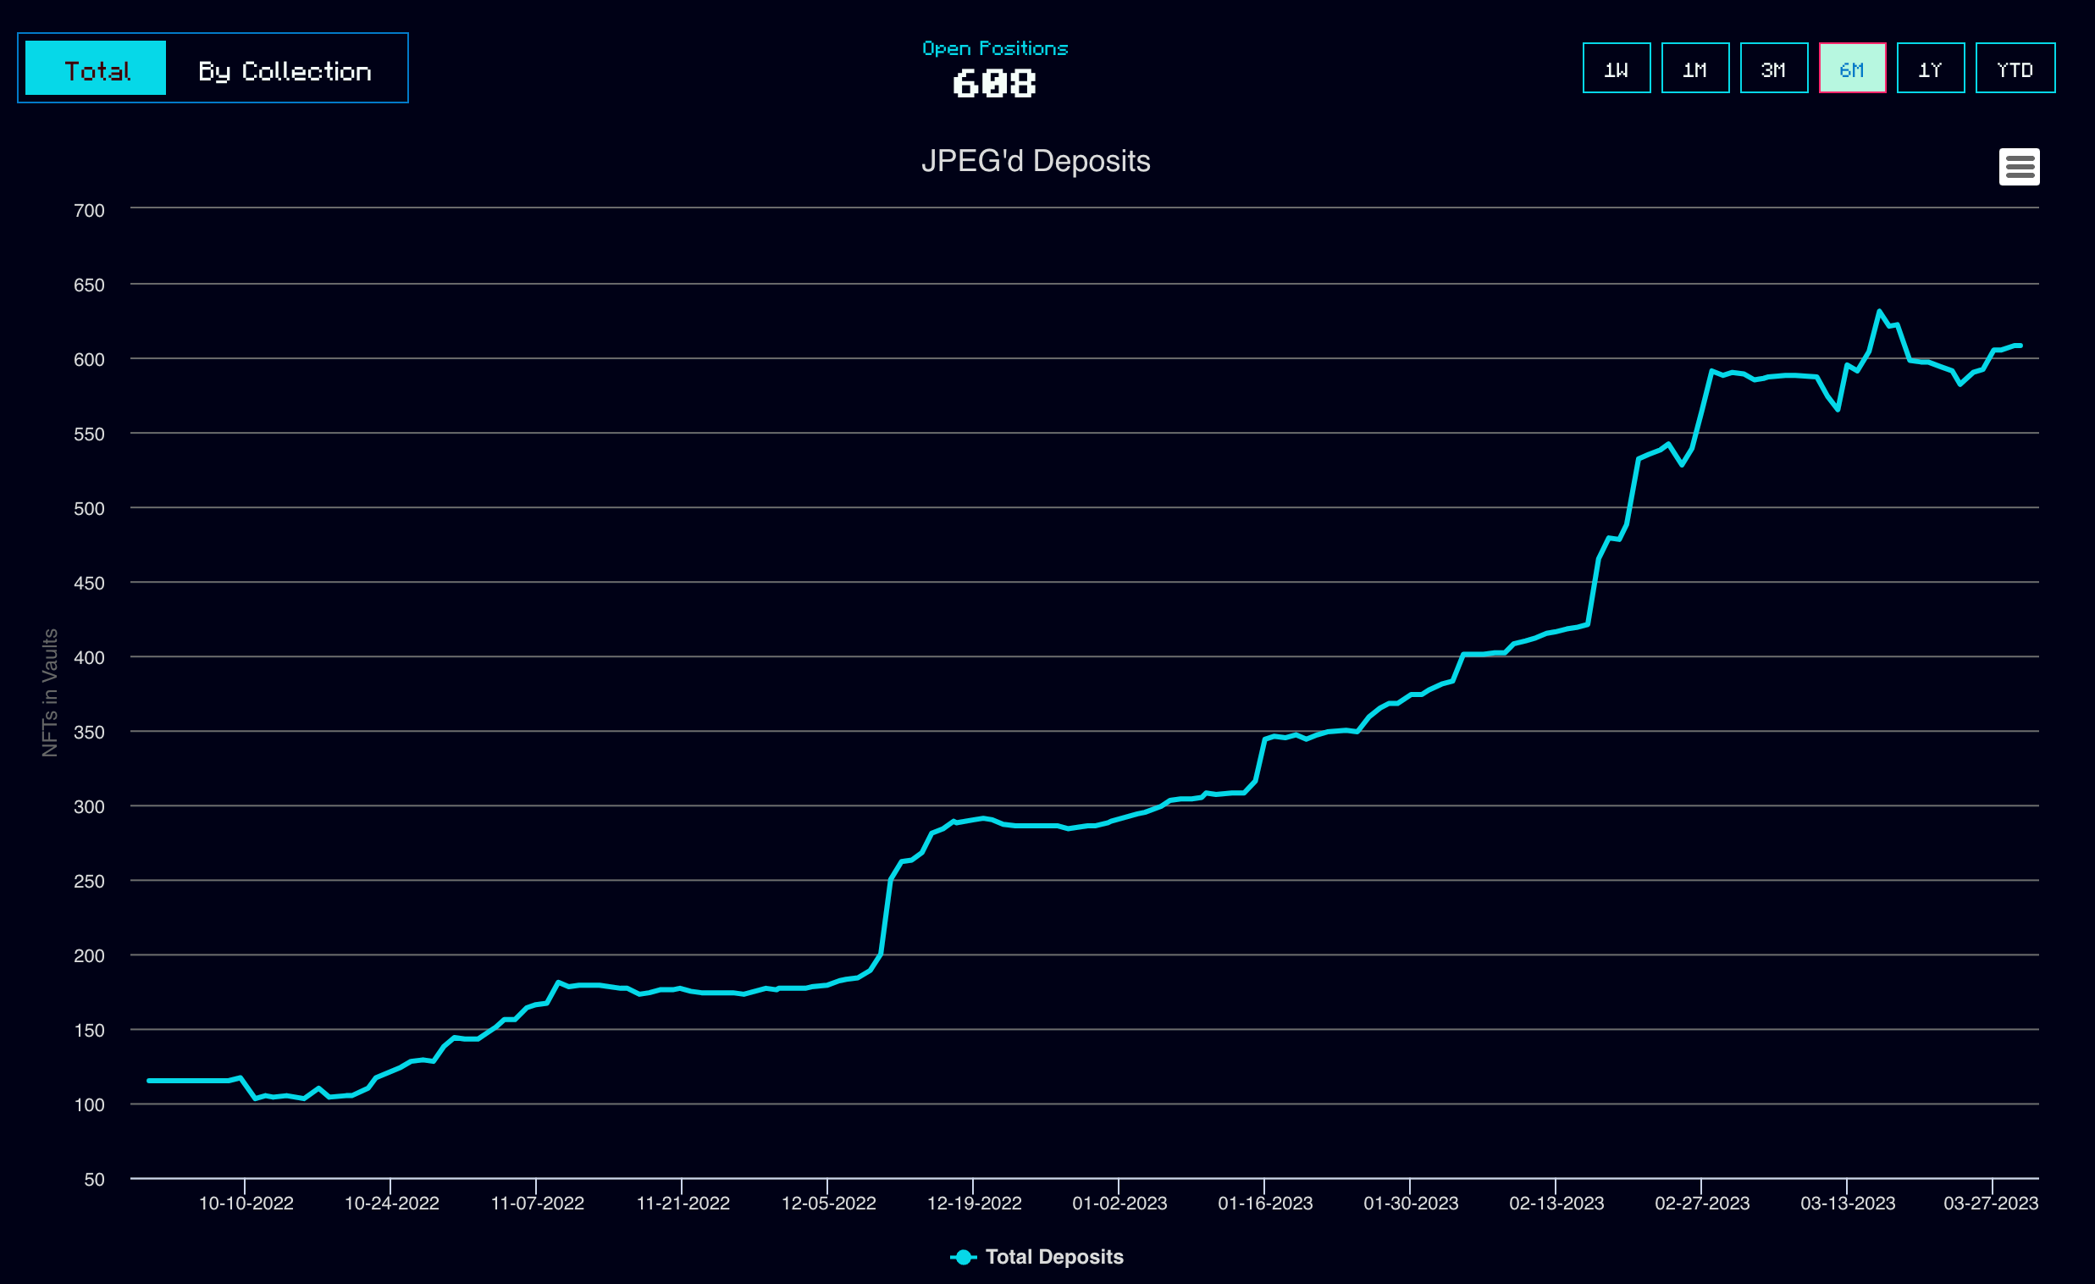Set time range to 1M
Screen dimensions: 2095x1284
(1694, 69)
